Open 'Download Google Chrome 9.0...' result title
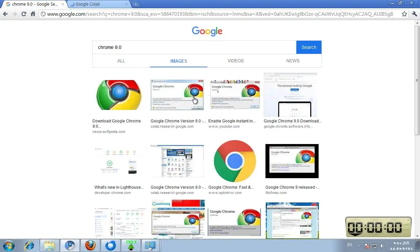Viewport: 420px width, 252px height. coord(116,123)
